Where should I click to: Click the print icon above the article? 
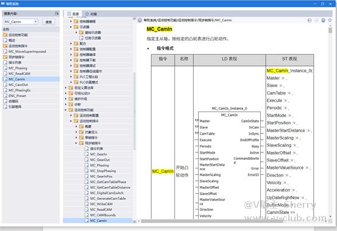[323, 20]
